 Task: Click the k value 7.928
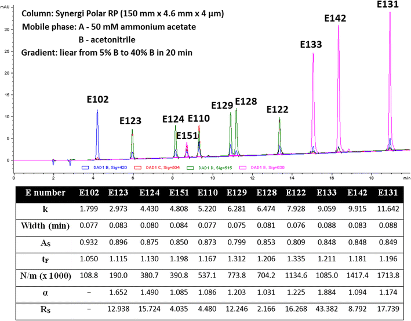click(x=296, y=209)
